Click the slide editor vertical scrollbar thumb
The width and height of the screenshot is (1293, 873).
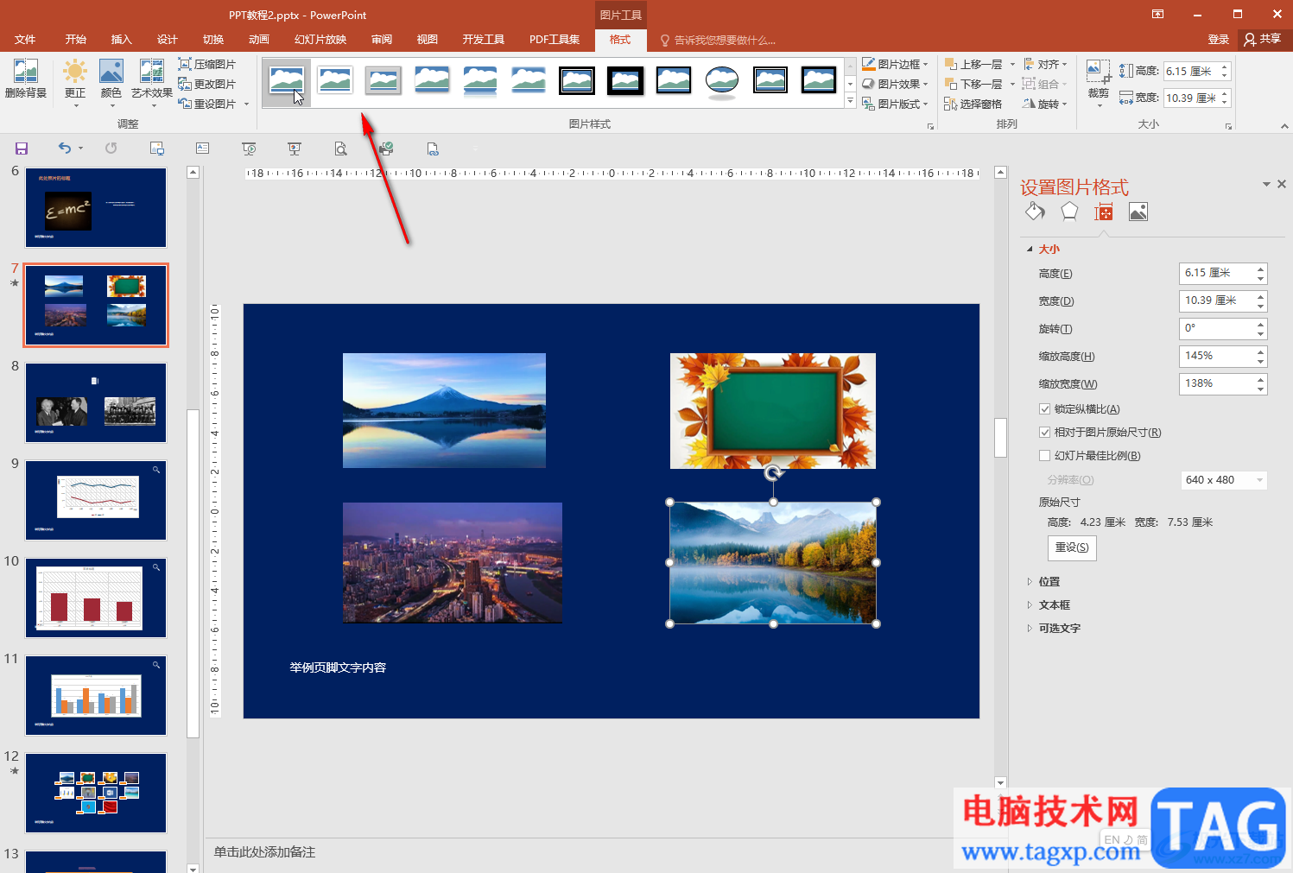click(1001, 438)
